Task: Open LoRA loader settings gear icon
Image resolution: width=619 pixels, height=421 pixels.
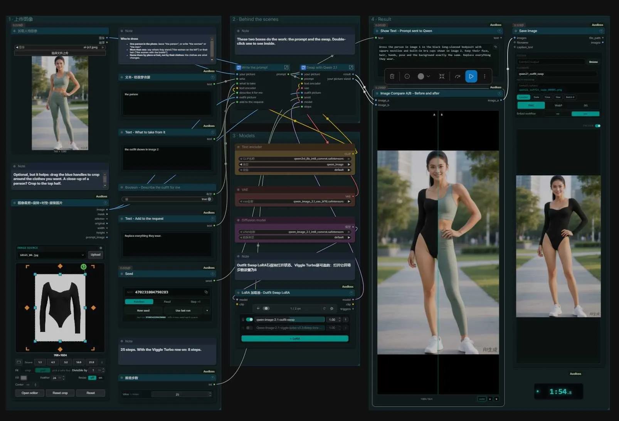Action: tap(331, 308)
